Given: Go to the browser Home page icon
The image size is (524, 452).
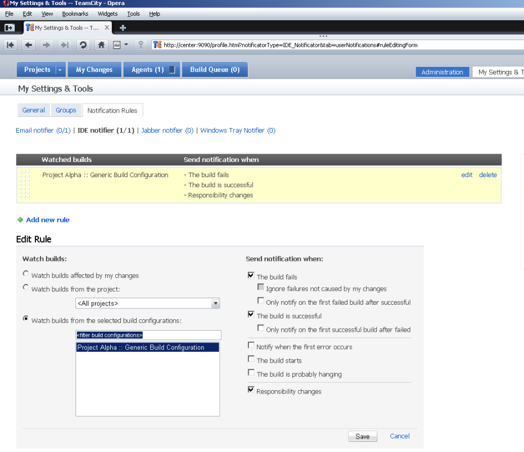Looking at the screenshot, I should [101, 45].
